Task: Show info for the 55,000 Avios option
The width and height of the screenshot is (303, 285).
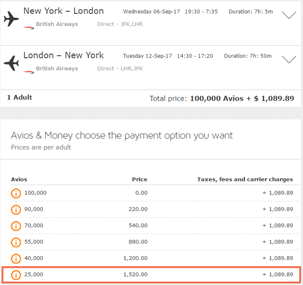Action: pyautogui.click(x=16, y=242)
